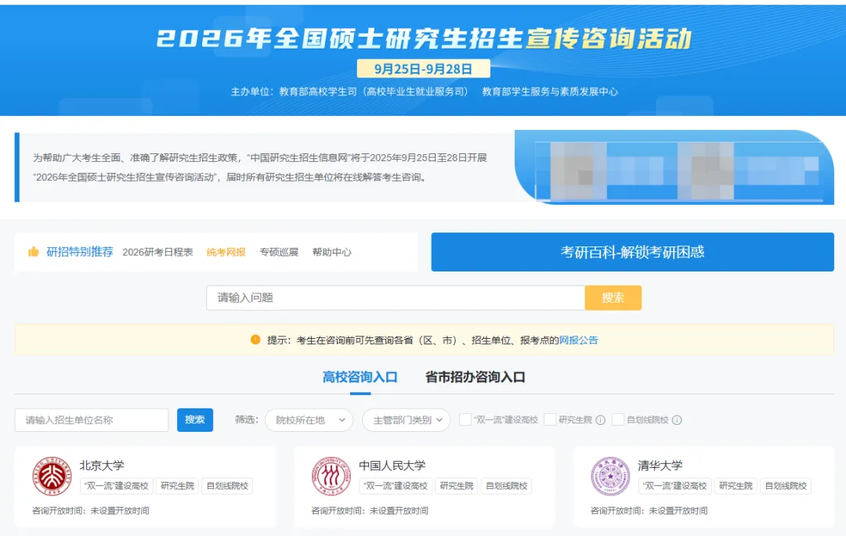
Task: Open the 主管部门类别 dropdown
Action: click(x=407, y=420)
